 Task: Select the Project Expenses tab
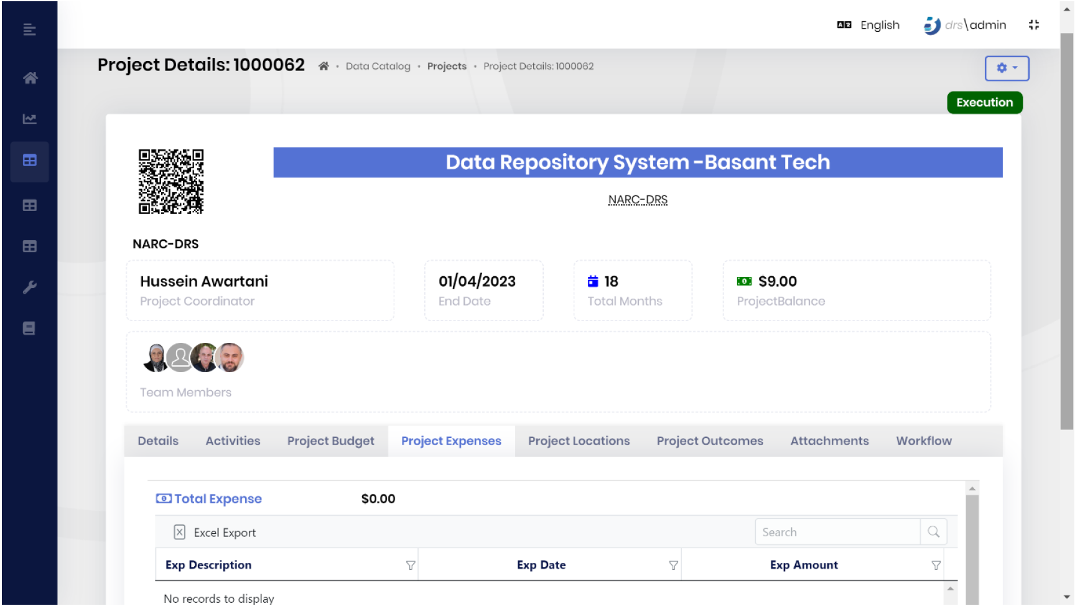451,441
